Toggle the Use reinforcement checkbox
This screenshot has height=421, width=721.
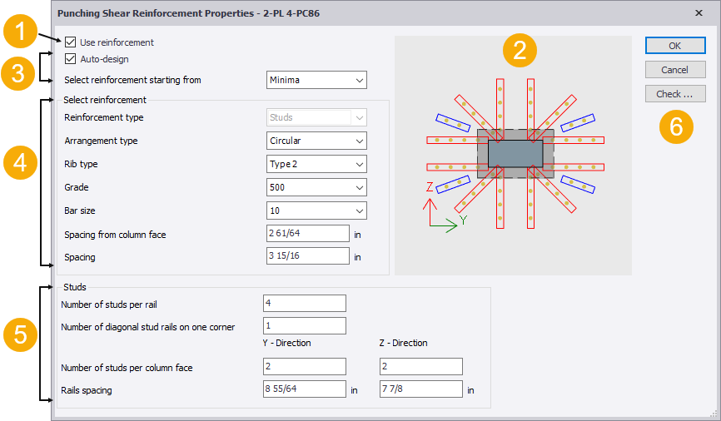tap(71, 42)
